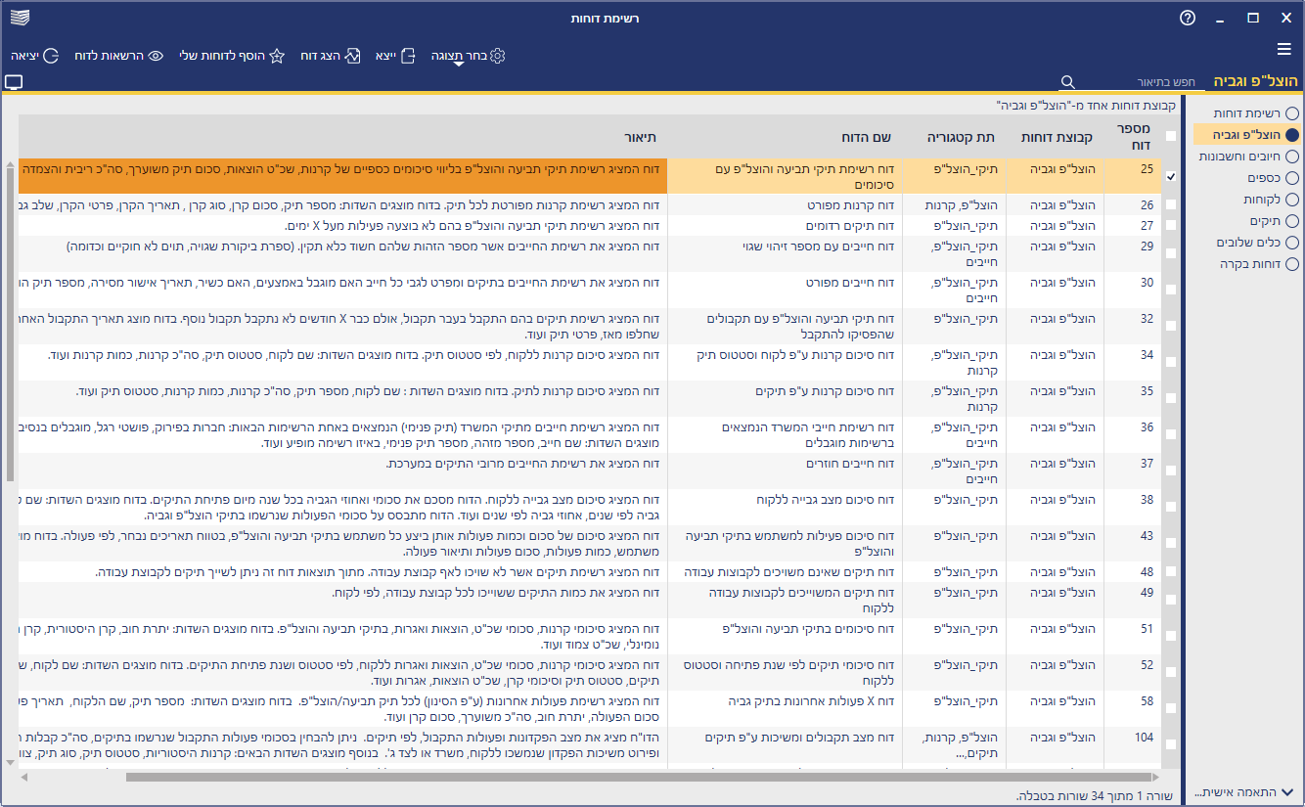Sort by תת קטגוריה column header
This screenshot has height=807, width=1305.
(x=955, y=137)
